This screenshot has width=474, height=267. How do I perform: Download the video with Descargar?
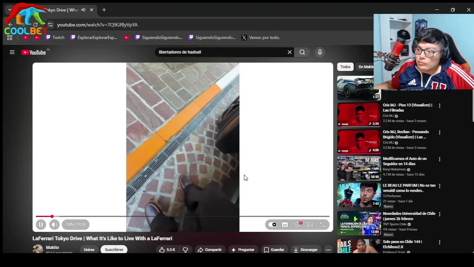pos(306,250)
